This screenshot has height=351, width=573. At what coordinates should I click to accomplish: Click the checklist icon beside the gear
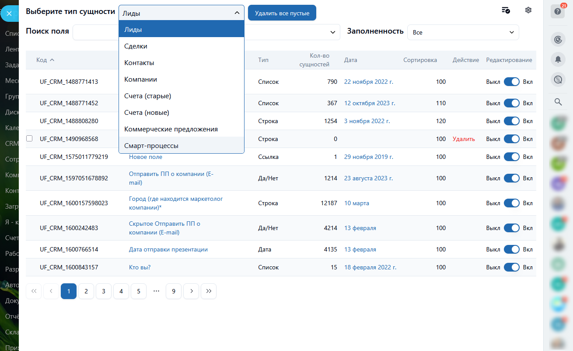(506, 10)
